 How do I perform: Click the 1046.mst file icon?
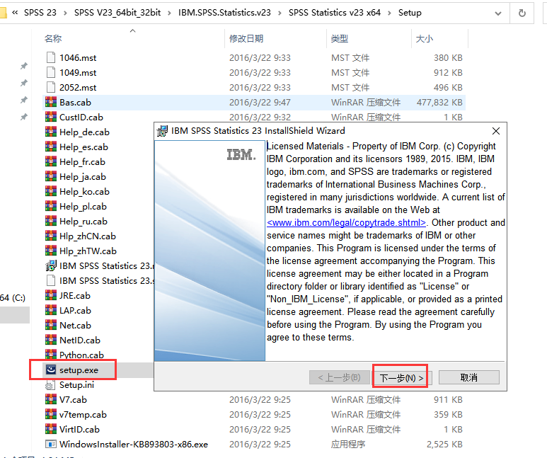pyautogui.click(x=50, y=57)
